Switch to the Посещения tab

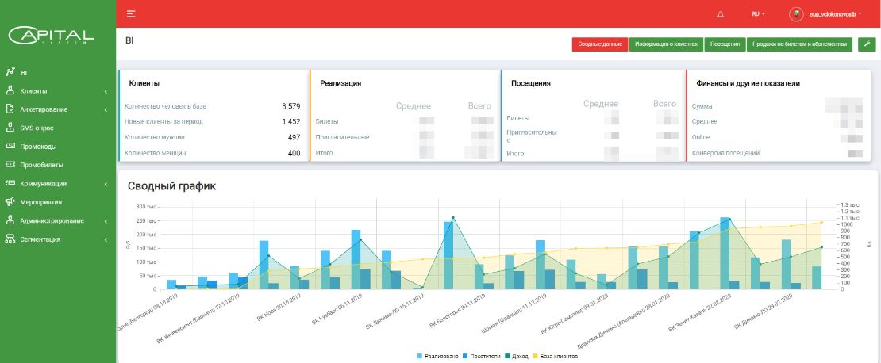pyautogui.click(x=724, y=44)
